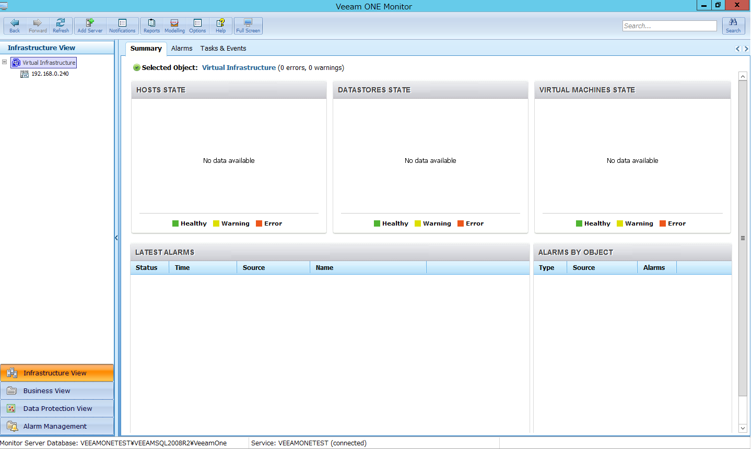This screenshot has width=752, height=449.
Task: Click the Virtual Infrastructure object link
Action: point(239,68)
